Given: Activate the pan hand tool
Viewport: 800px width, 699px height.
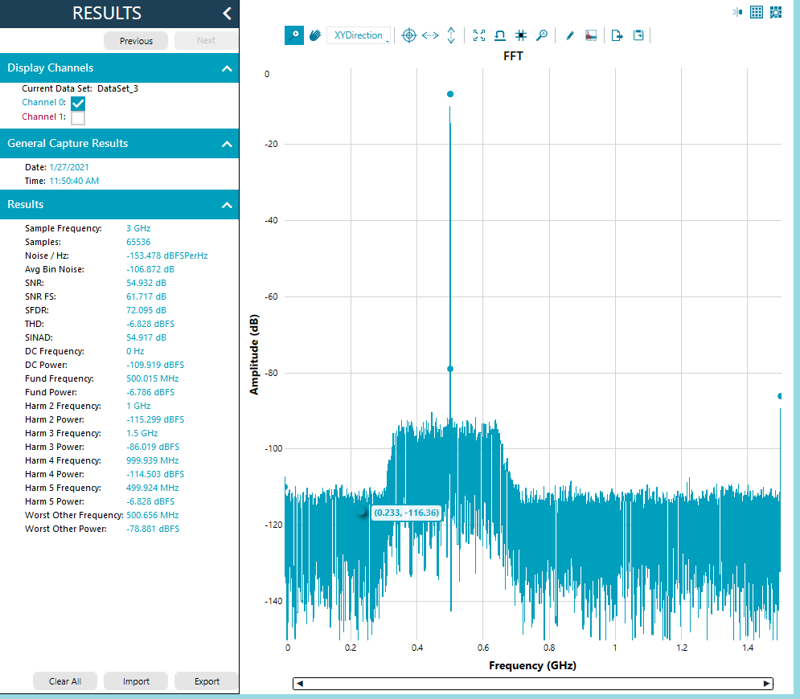Looking at the screenshot, I should point(315,35).
